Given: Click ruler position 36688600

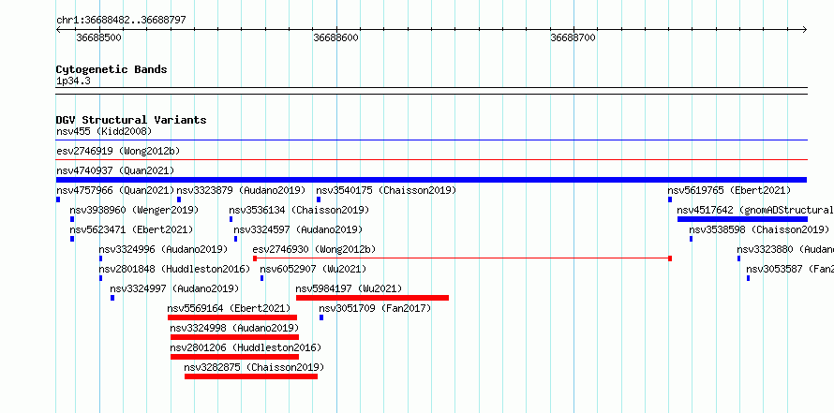Looking at the screenshot, I should click(336, 37).
